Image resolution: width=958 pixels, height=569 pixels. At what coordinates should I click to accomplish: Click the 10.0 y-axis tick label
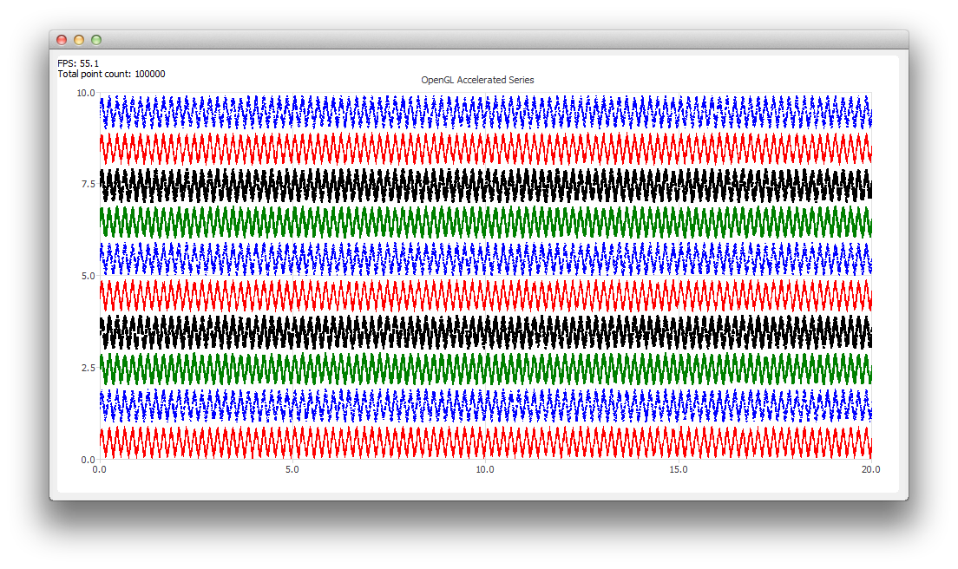point(84,92)
